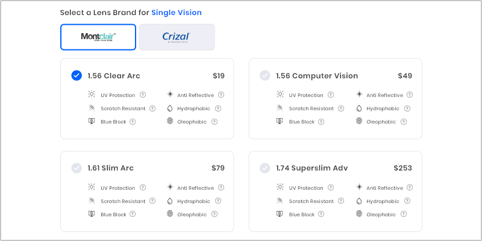Click 'Blue Block' text in 1.74 Superslim Adv

[x=302, y=214]
